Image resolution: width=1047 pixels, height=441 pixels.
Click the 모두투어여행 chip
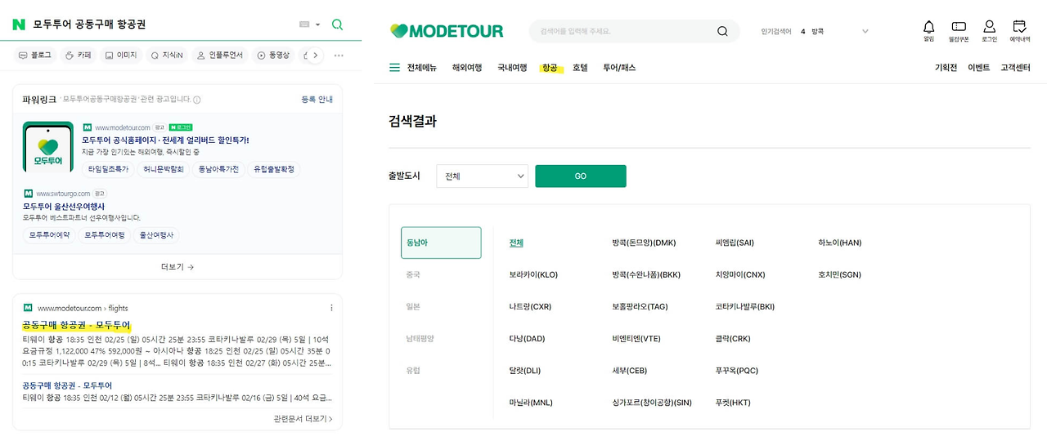[105, 235]
